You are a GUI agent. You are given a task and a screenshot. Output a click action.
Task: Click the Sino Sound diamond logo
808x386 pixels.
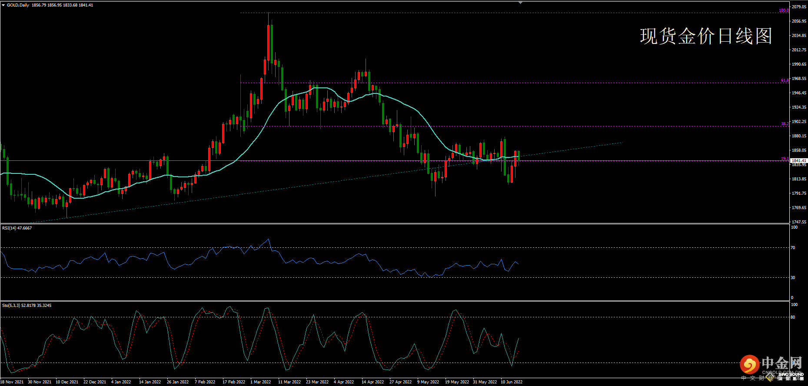[771, 377]
